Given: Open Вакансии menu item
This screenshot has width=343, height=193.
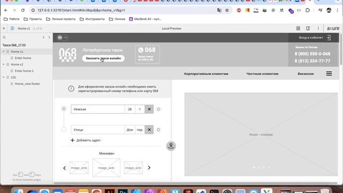Looking at the screenshot, I should (305, 74).
